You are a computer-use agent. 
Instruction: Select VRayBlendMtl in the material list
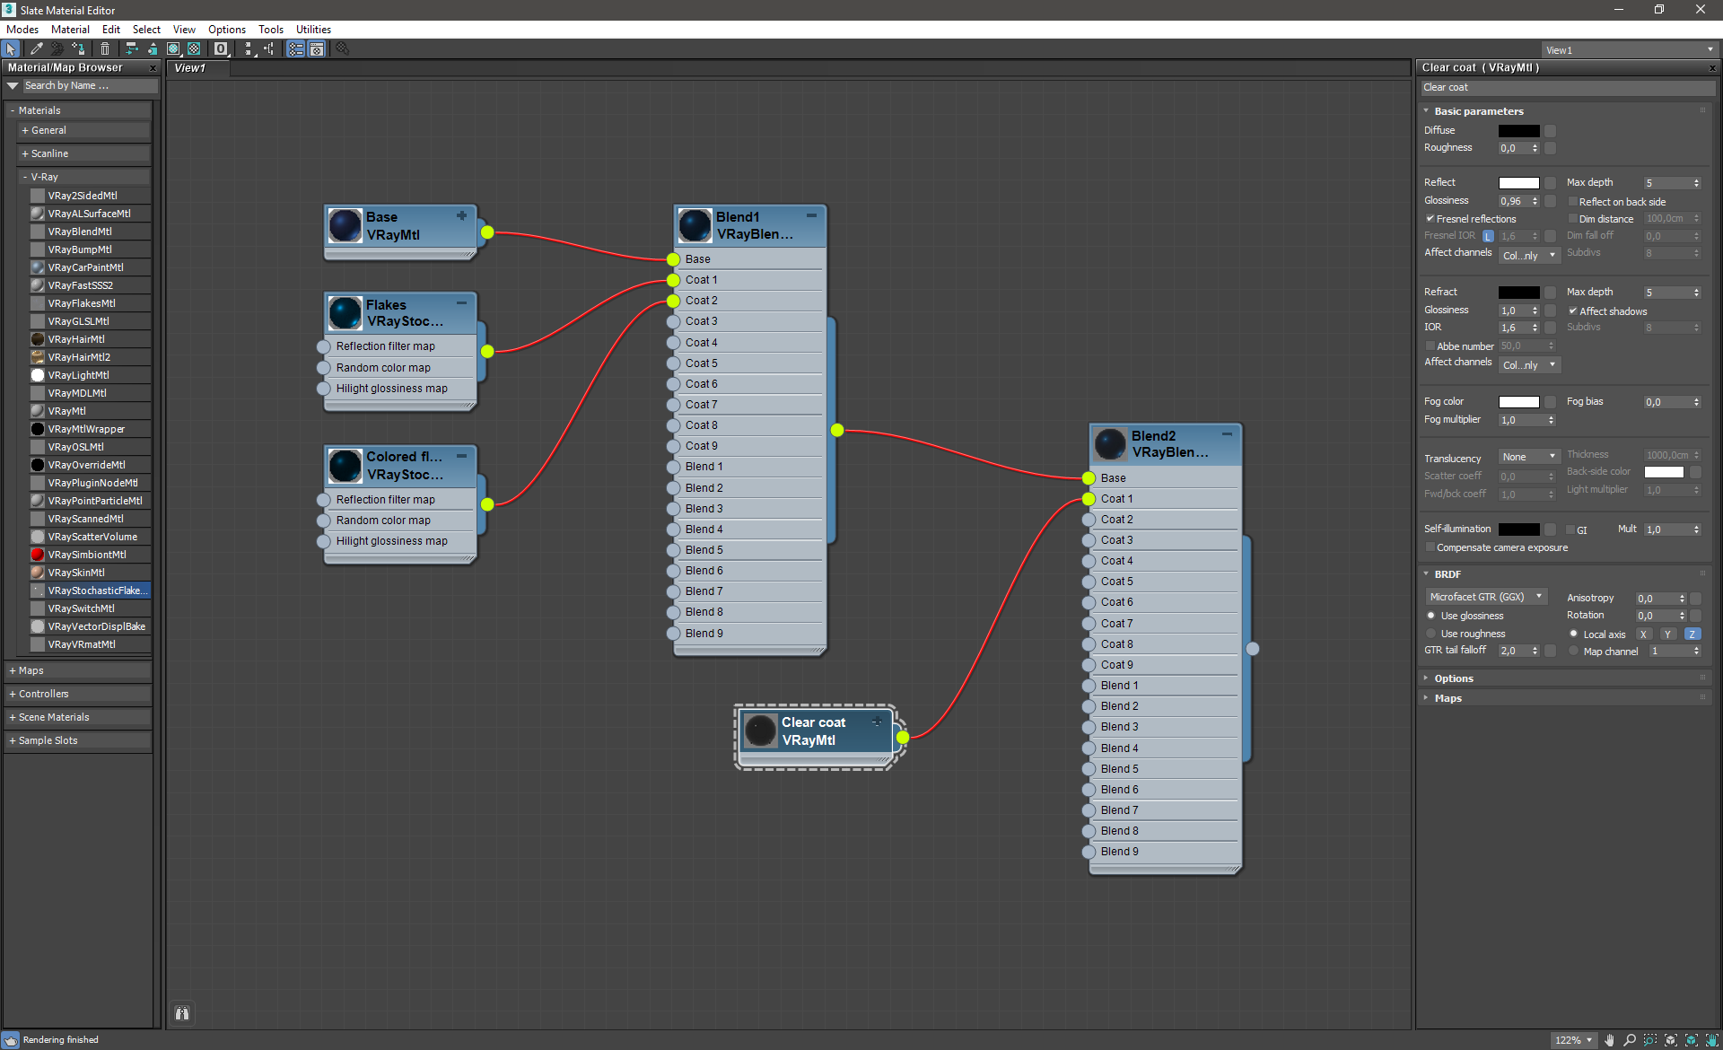[x=80, y=232]
